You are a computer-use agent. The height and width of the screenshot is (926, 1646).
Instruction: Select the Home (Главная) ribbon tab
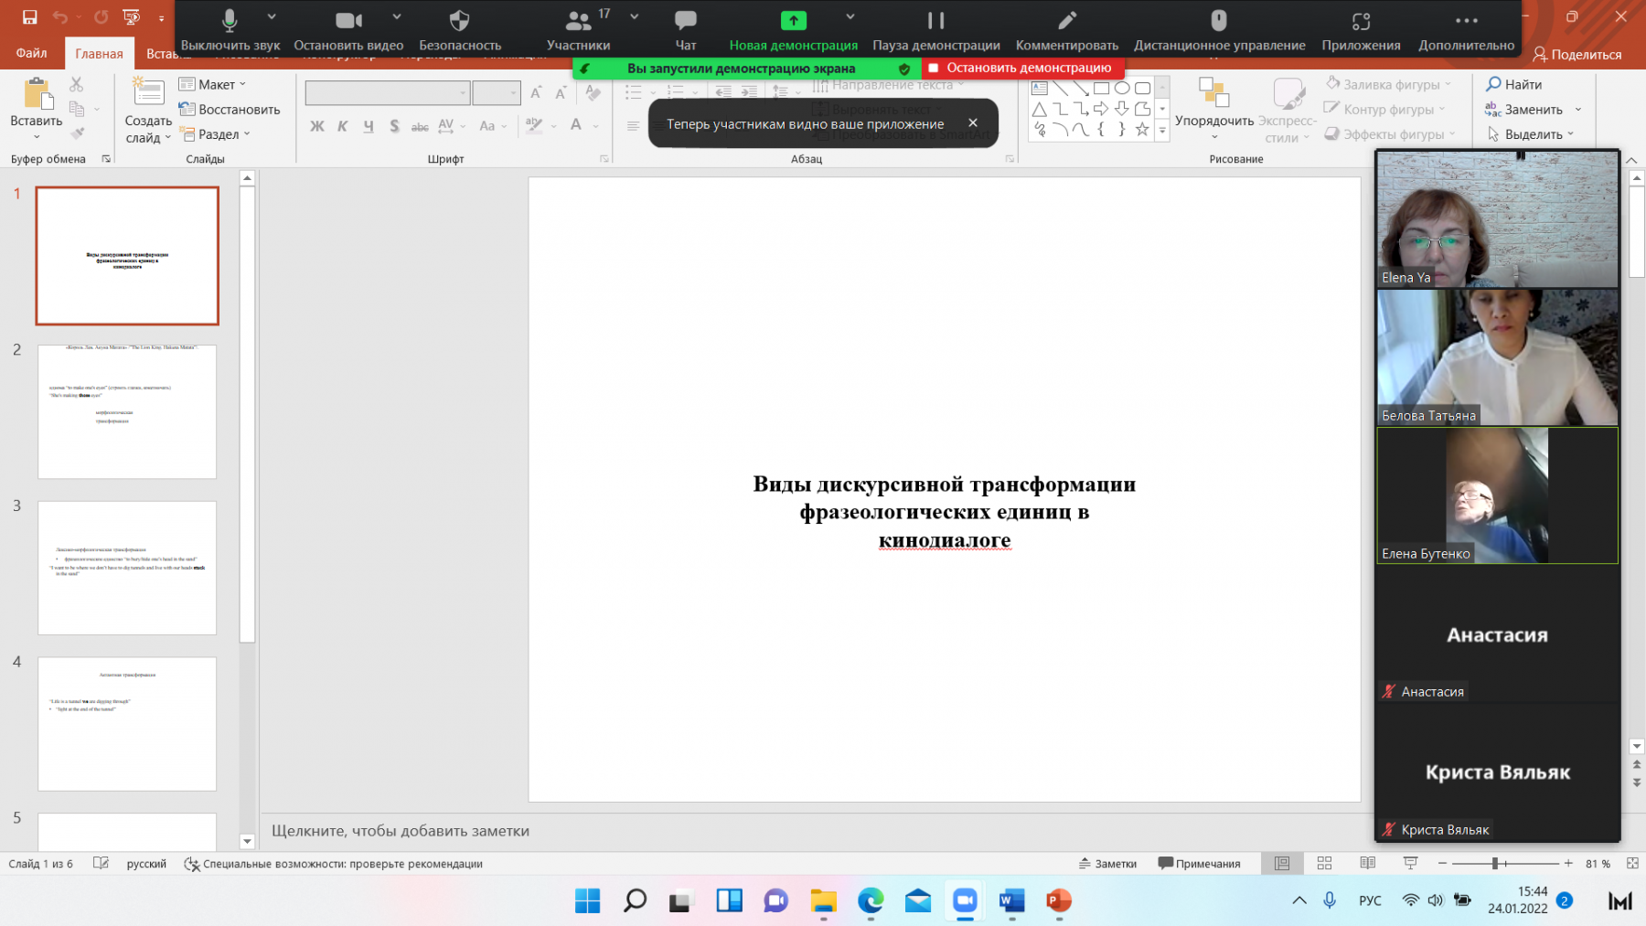point(99,54)
